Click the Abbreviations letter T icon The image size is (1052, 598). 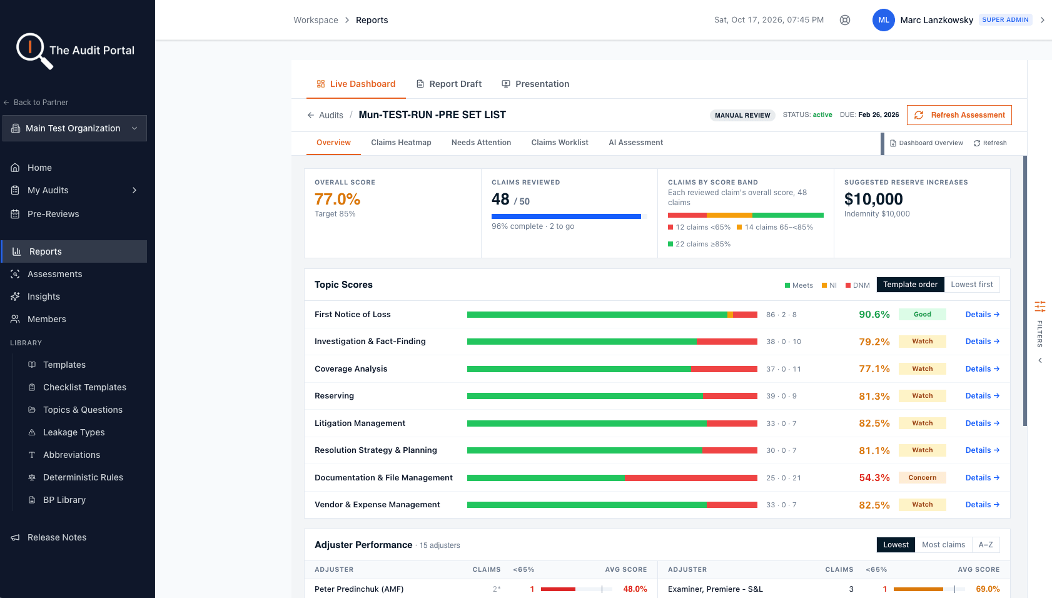coord(32,455)
